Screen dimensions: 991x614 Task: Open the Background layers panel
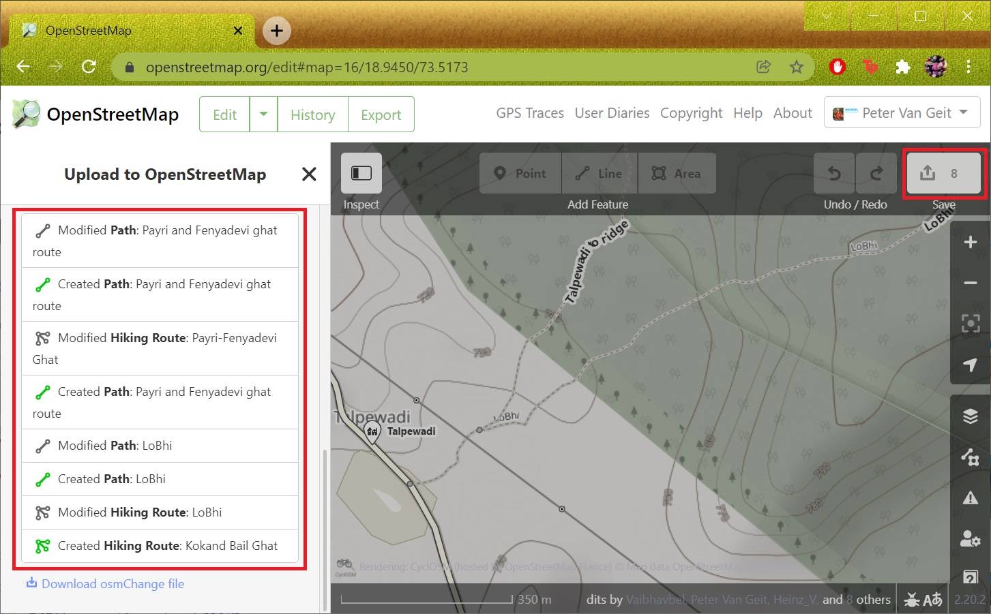click(970, 416)
